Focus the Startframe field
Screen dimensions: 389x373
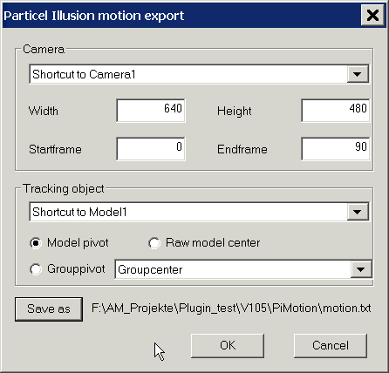[x=151, y=149]
